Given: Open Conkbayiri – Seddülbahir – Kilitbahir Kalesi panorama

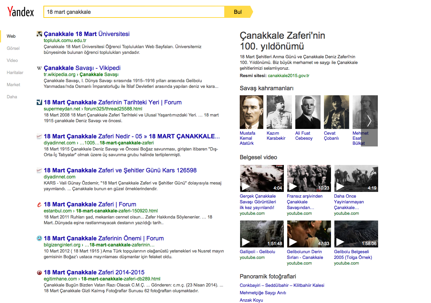Looking at the screenshot, I should 282,285.
